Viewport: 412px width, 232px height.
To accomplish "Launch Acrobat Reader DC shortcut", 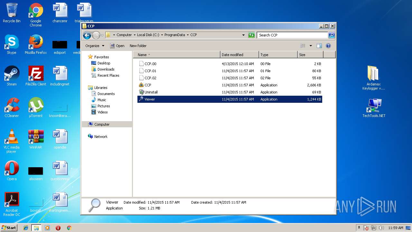I will coord(12,204).
